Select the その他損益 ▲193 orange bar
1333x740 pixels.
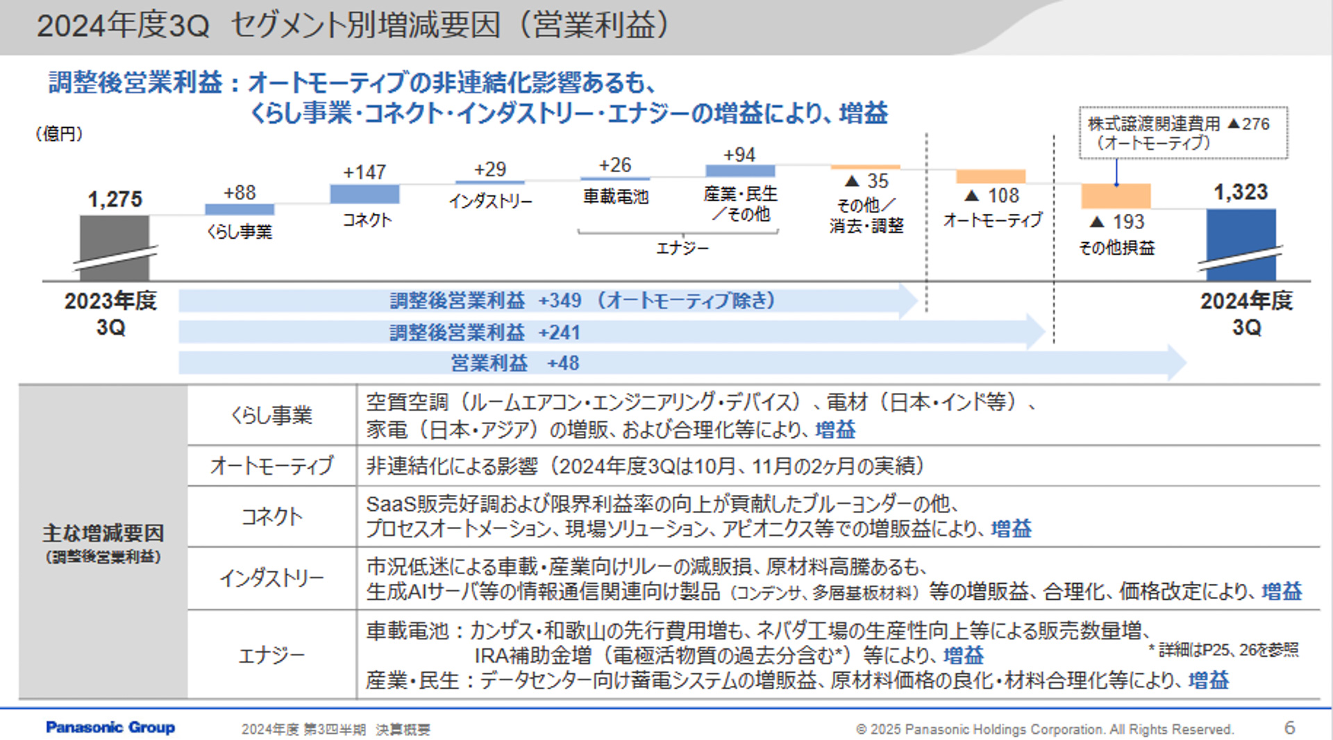[1116, 196]
